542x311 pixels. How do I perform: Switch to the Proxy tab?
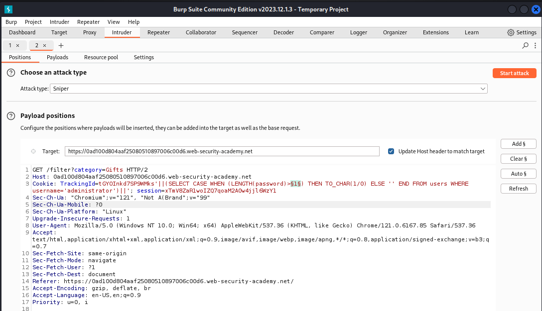click(90, 32)
